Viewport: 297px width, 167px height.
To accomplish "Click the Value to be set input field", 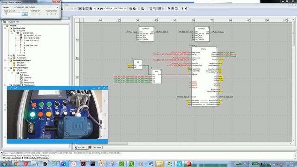I will click(13, 14).
